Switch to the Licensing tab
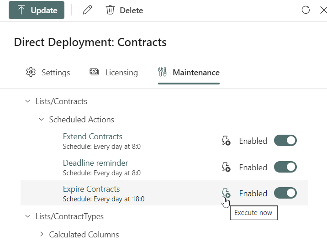Viewport: 327px width, 252px height. coord(114,73)
